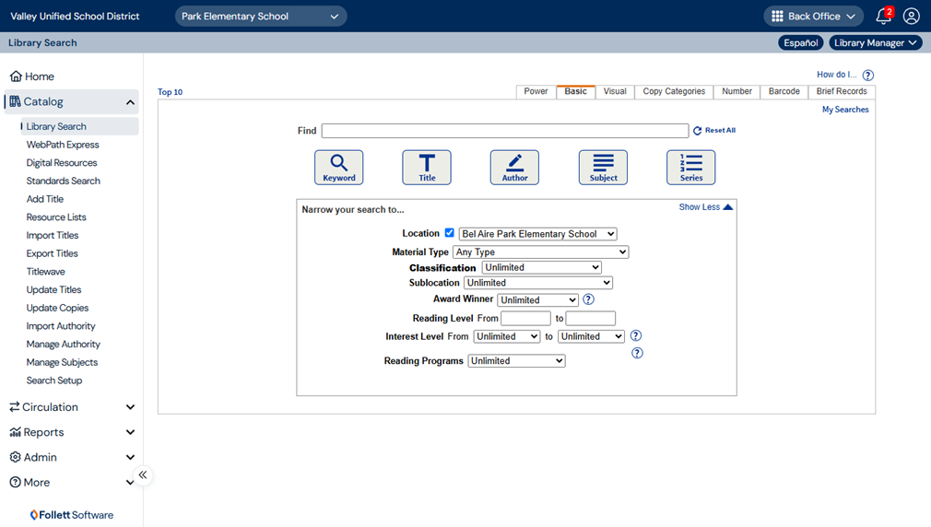Screen dimensions: 931x527
Task: Switch to the Barcode tab
Action: click(784, 91)
